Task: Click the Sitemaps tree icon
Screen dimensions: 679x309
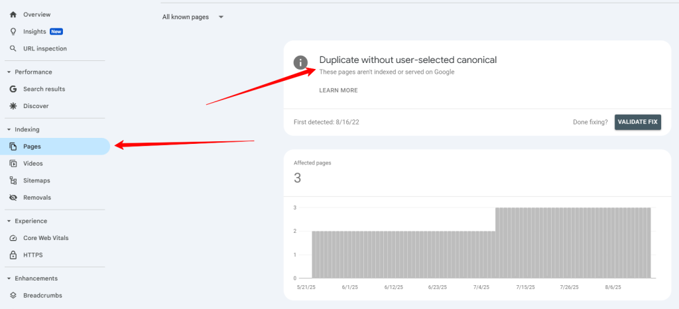Action: [13, 180]
